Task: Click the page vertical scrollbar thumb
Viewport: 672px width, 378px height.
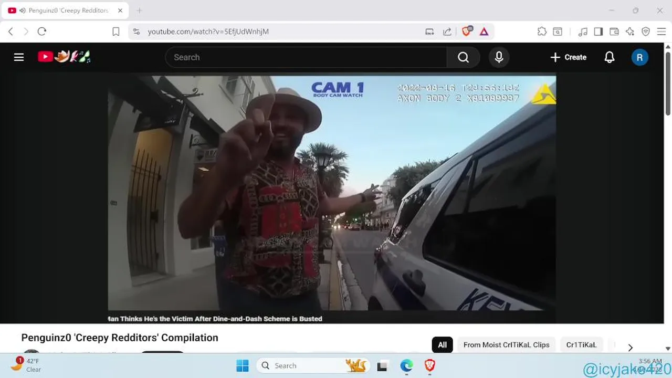Action: 668,83
